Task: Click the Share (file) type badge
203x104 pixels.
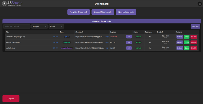Action: 67,42
